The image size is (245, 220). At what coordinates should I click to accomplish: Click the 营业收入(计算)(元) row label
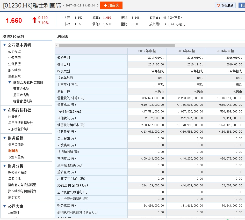point(71,98)
